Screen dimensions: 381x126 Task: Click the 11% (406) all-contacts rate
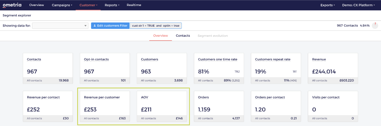tap(290, 80)
